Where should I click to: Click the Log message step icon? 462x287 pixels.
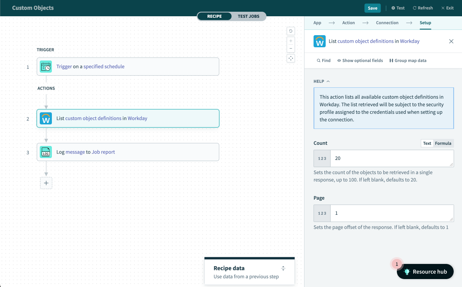pyautogui.click(x=46, y=152)
